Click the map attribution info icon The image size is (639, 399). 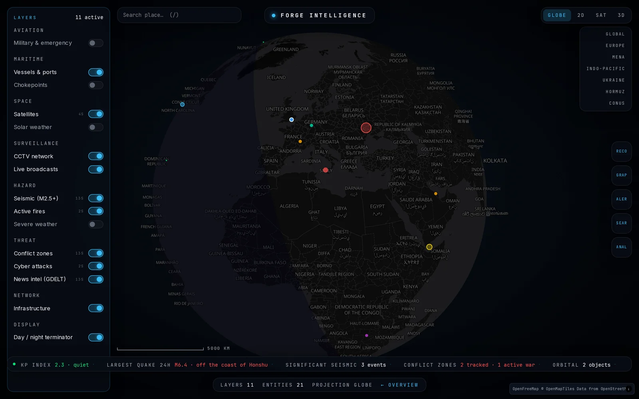(629, 389)
